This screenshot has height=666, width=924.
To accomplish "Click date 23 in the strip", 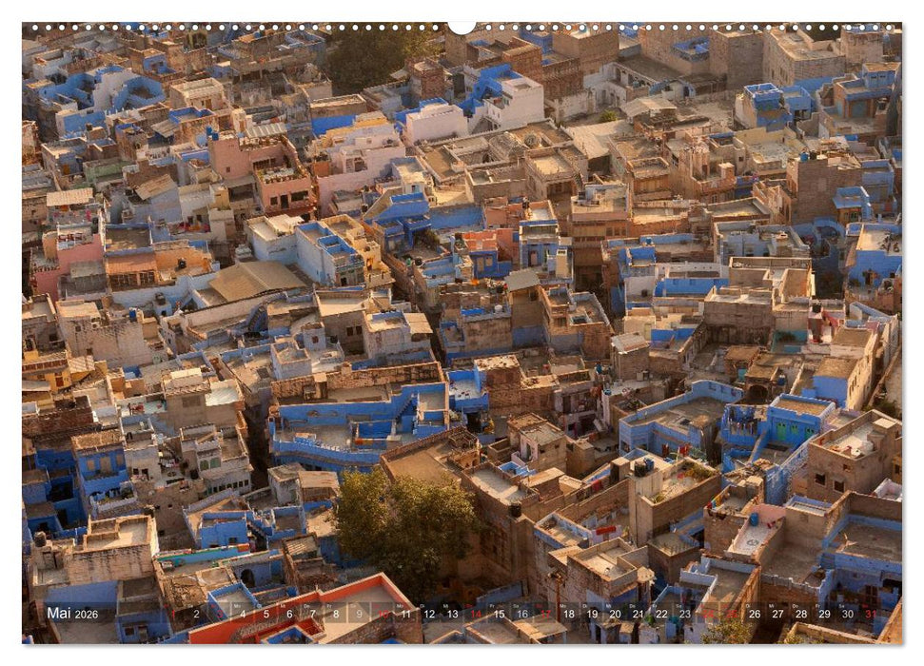I will [685, 614].
